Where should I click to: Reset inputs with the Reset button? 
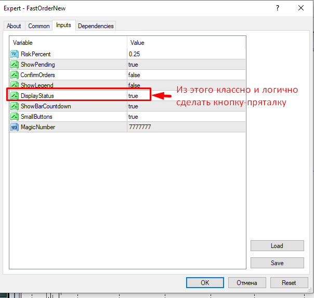pos(289,282)
